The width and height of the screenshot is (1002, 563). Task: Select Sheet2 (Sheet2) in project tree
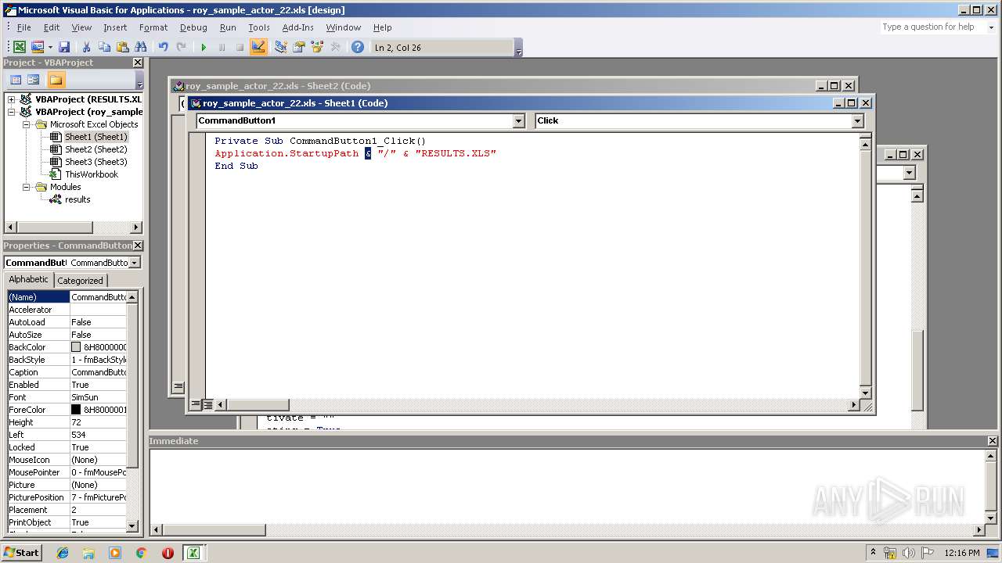[x=96, y=149]
